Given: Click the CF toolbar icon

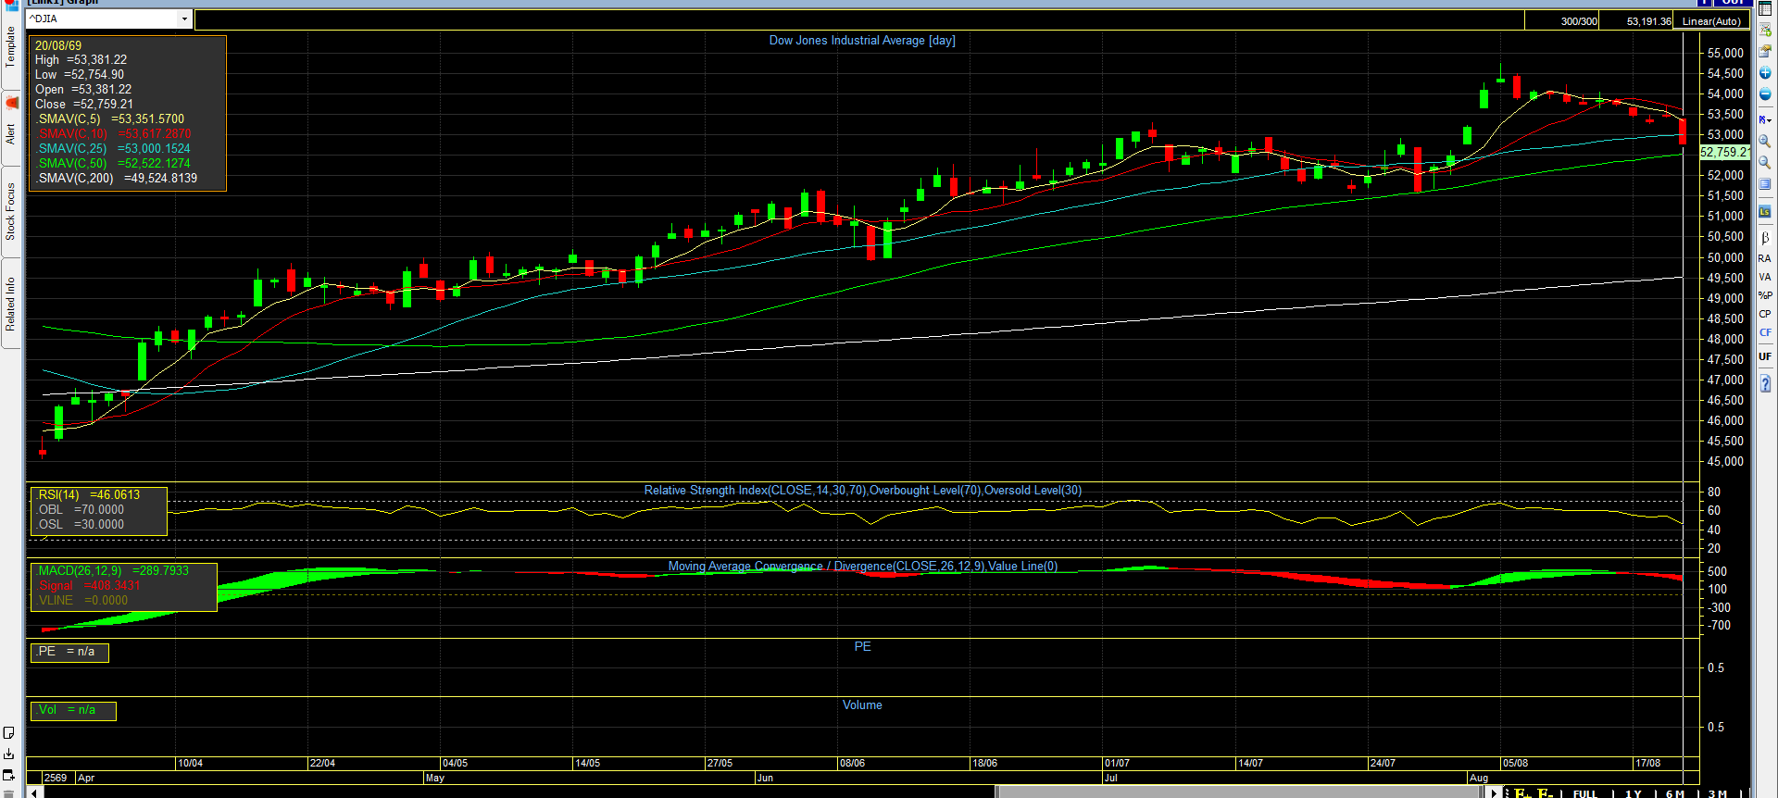Looking at the screenshot, I should pos(1765,332).
